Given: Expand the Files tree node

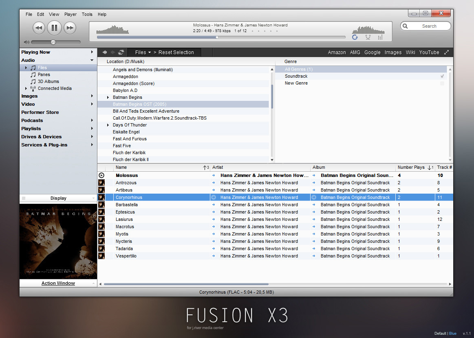Looking at the screenshot, I should coord(26,68).
